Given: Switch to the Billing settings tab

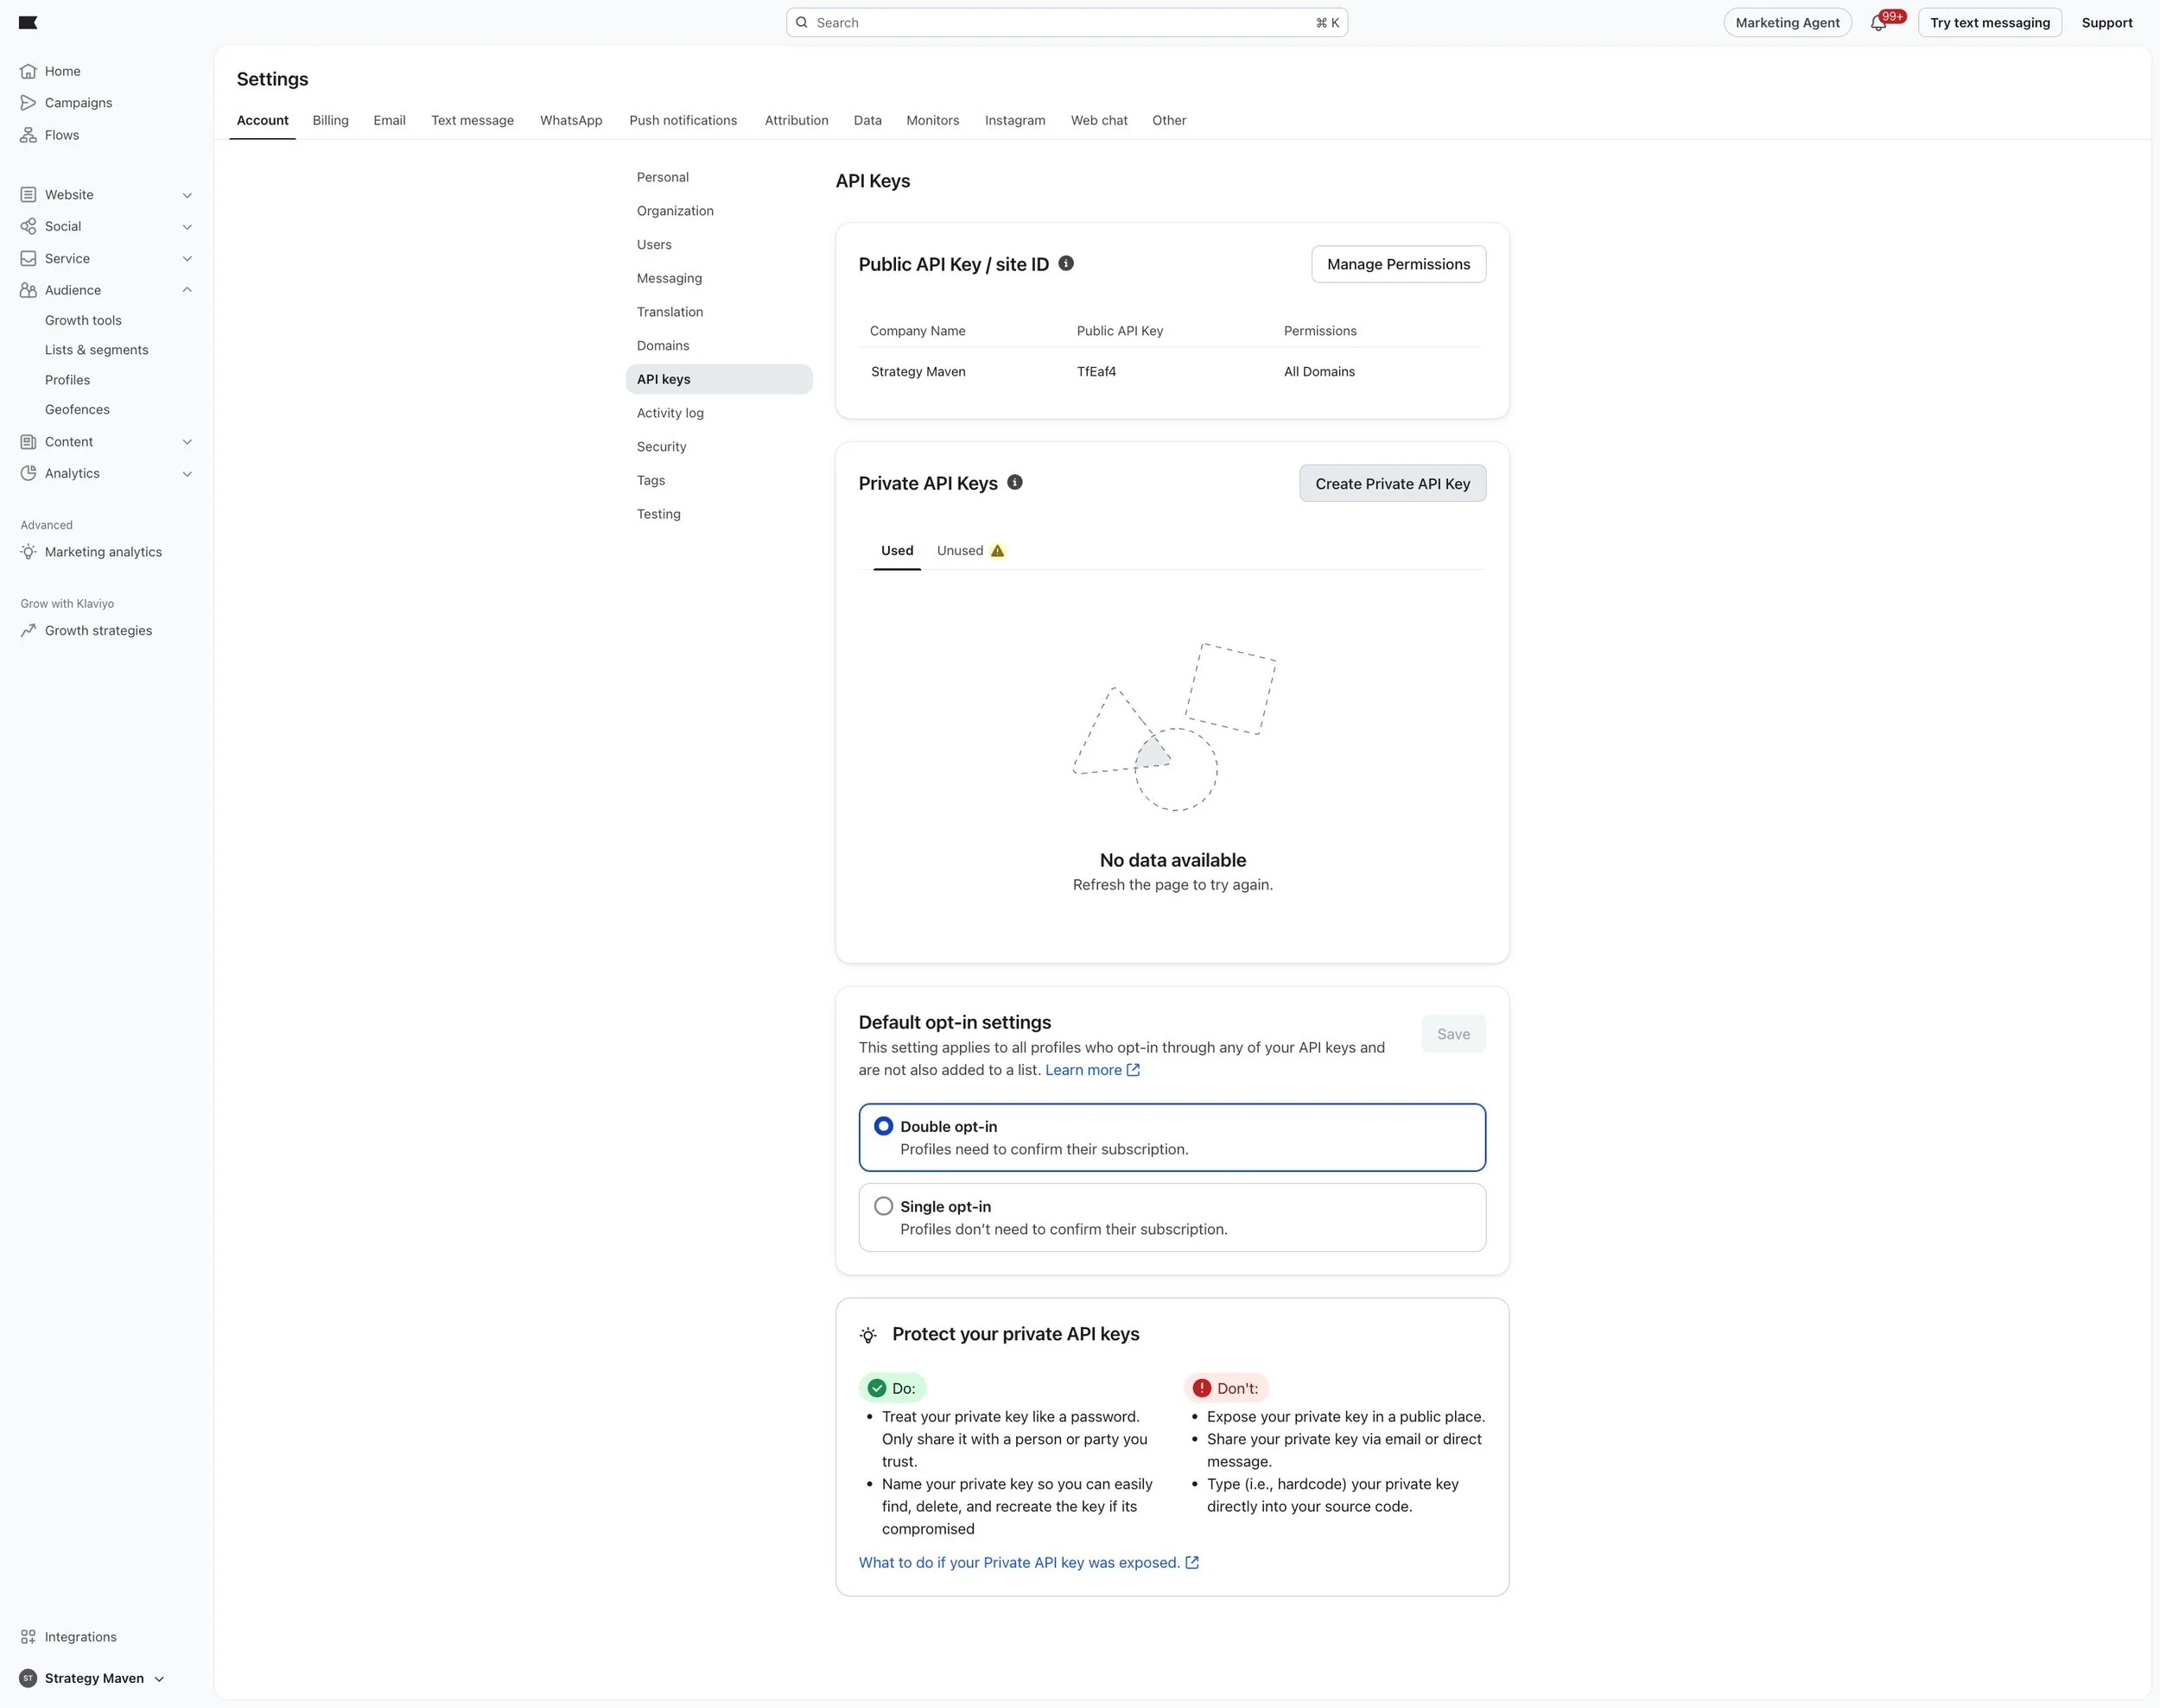Looking at the screenshot, I should pyautogui.click(x=330, y=120).
